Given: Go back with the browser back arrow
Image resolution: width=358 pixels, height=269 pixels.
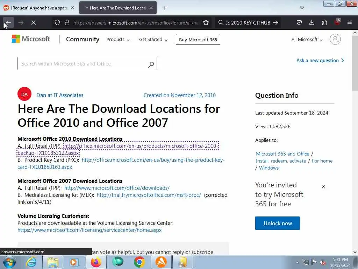Looking at the screenshot, I should click(8, 23).
